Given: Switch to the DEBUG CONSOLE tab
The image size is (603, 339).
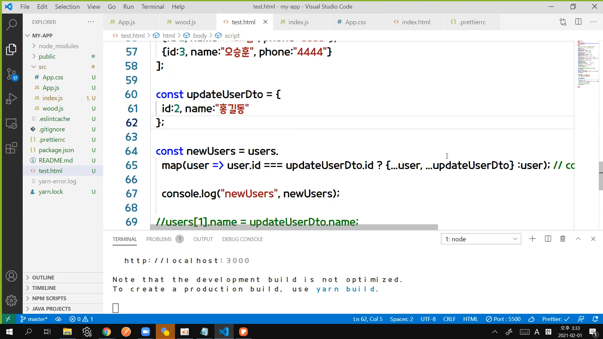Looking at the screenshot, I should 242,239.
